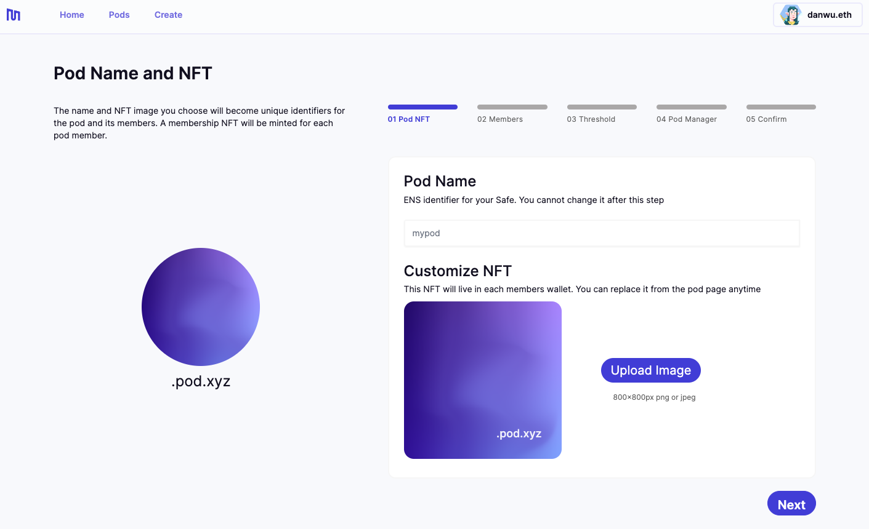Viewport: 869px width, 529px height.
Task: Open the Pods navigation item
Action: 119,15
